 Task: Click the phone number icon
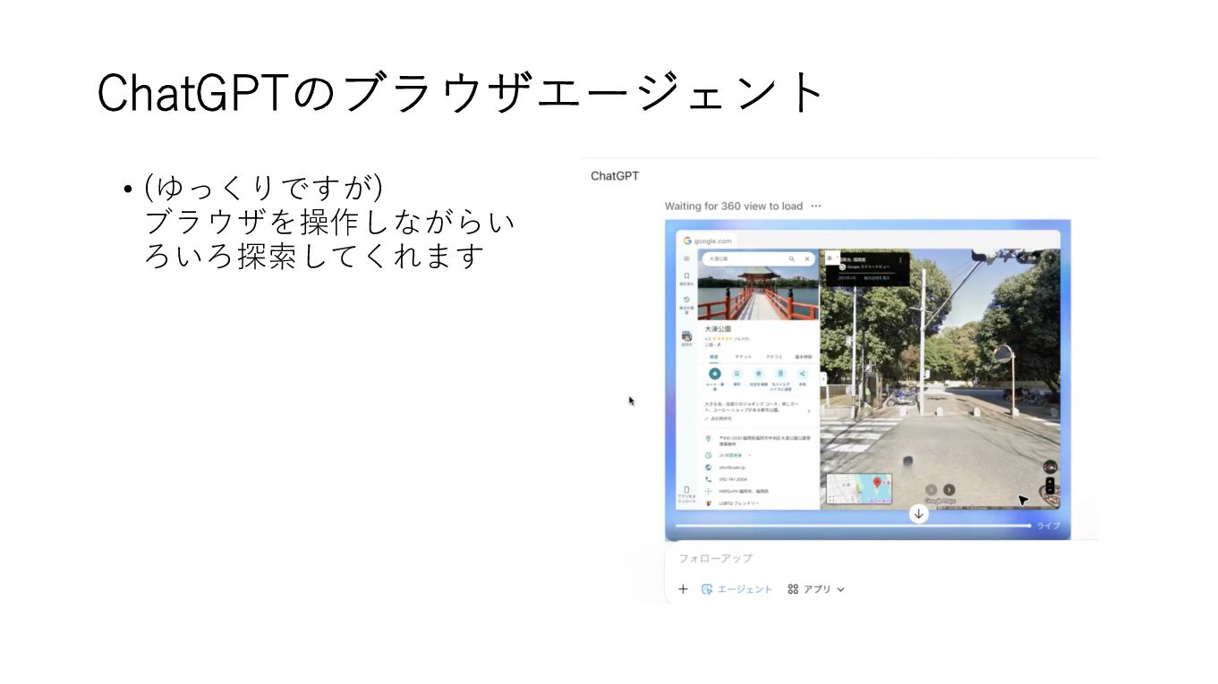point(708,479)
